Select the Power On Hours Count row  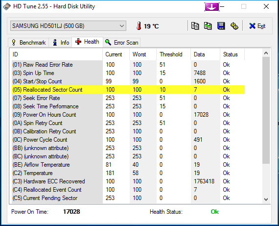click(128, 115)
